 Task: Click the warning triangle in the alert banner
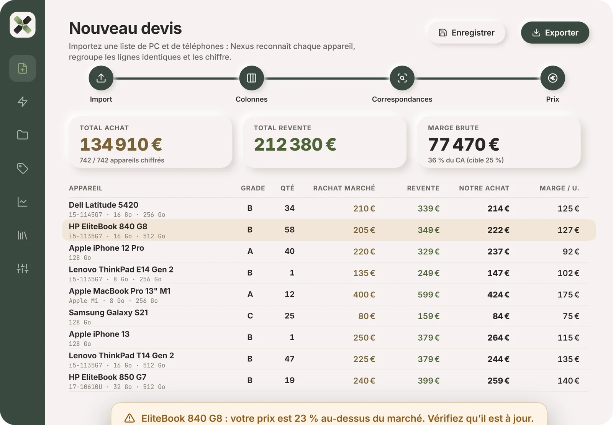[129, 418]
